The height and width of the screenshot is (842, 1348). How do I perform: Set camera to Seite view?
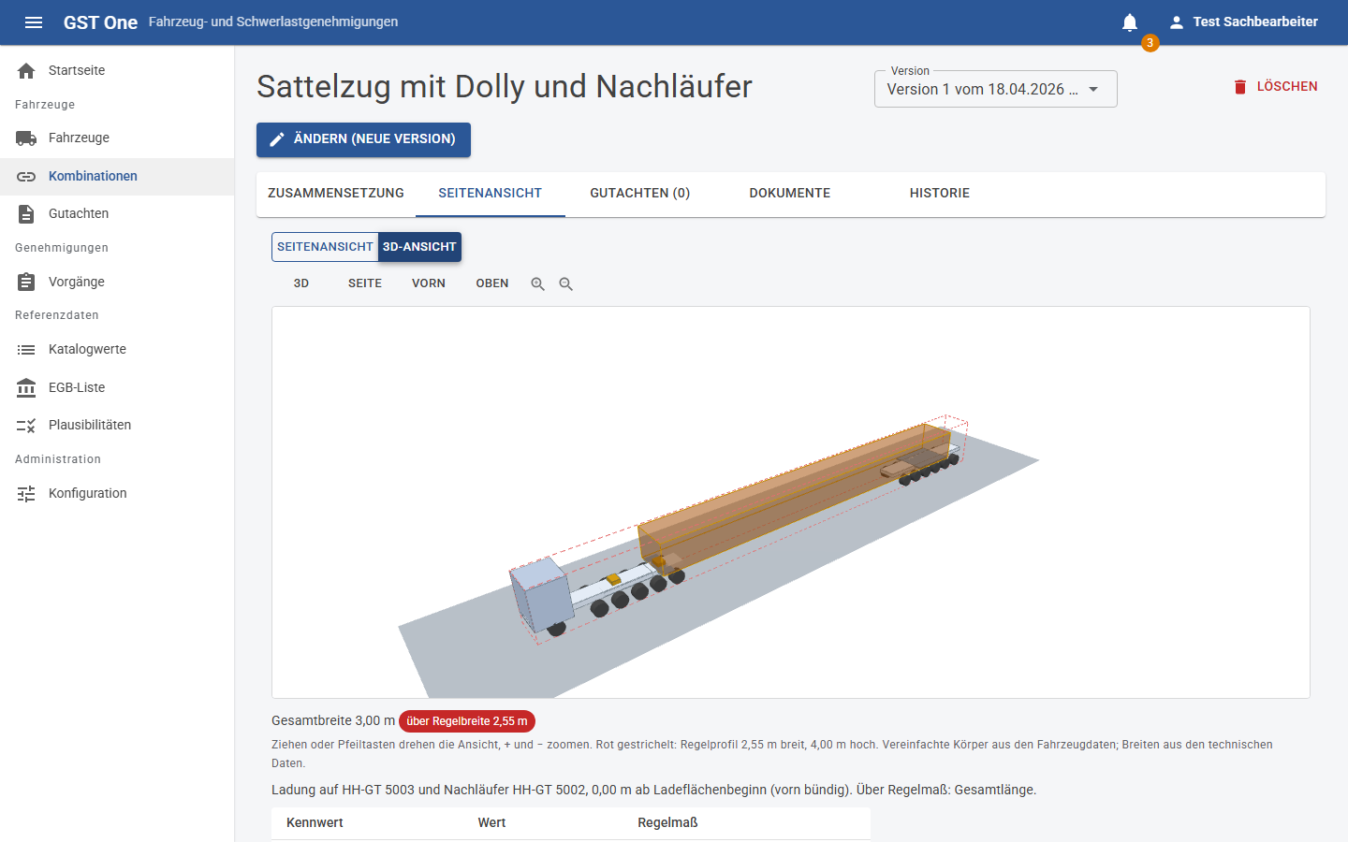tap(365, 283)
